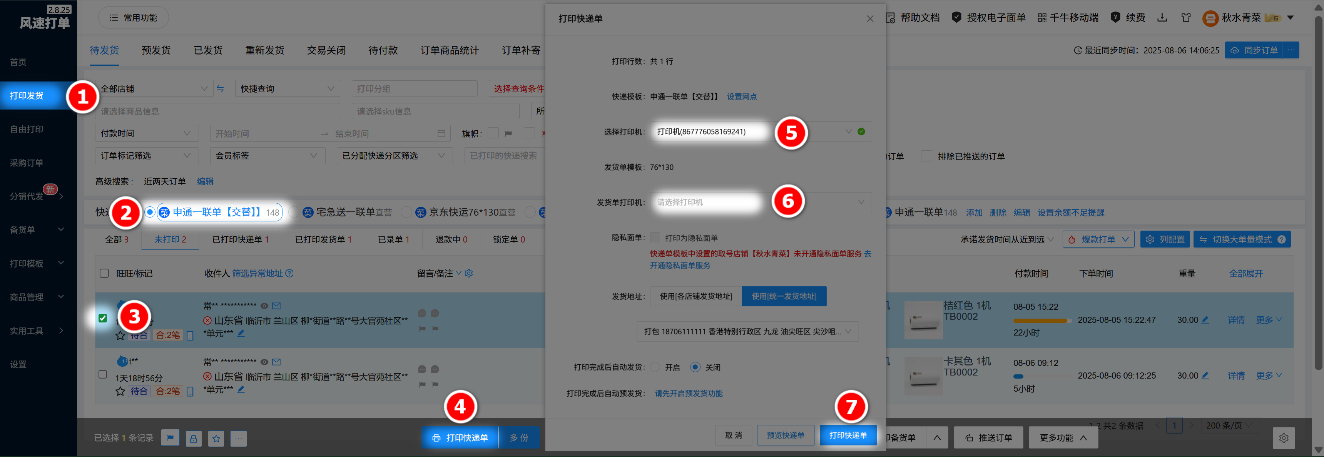This screenshot has width=1324, height=457.
Task: Click the 设置网点 link
Action: [742, 96]
